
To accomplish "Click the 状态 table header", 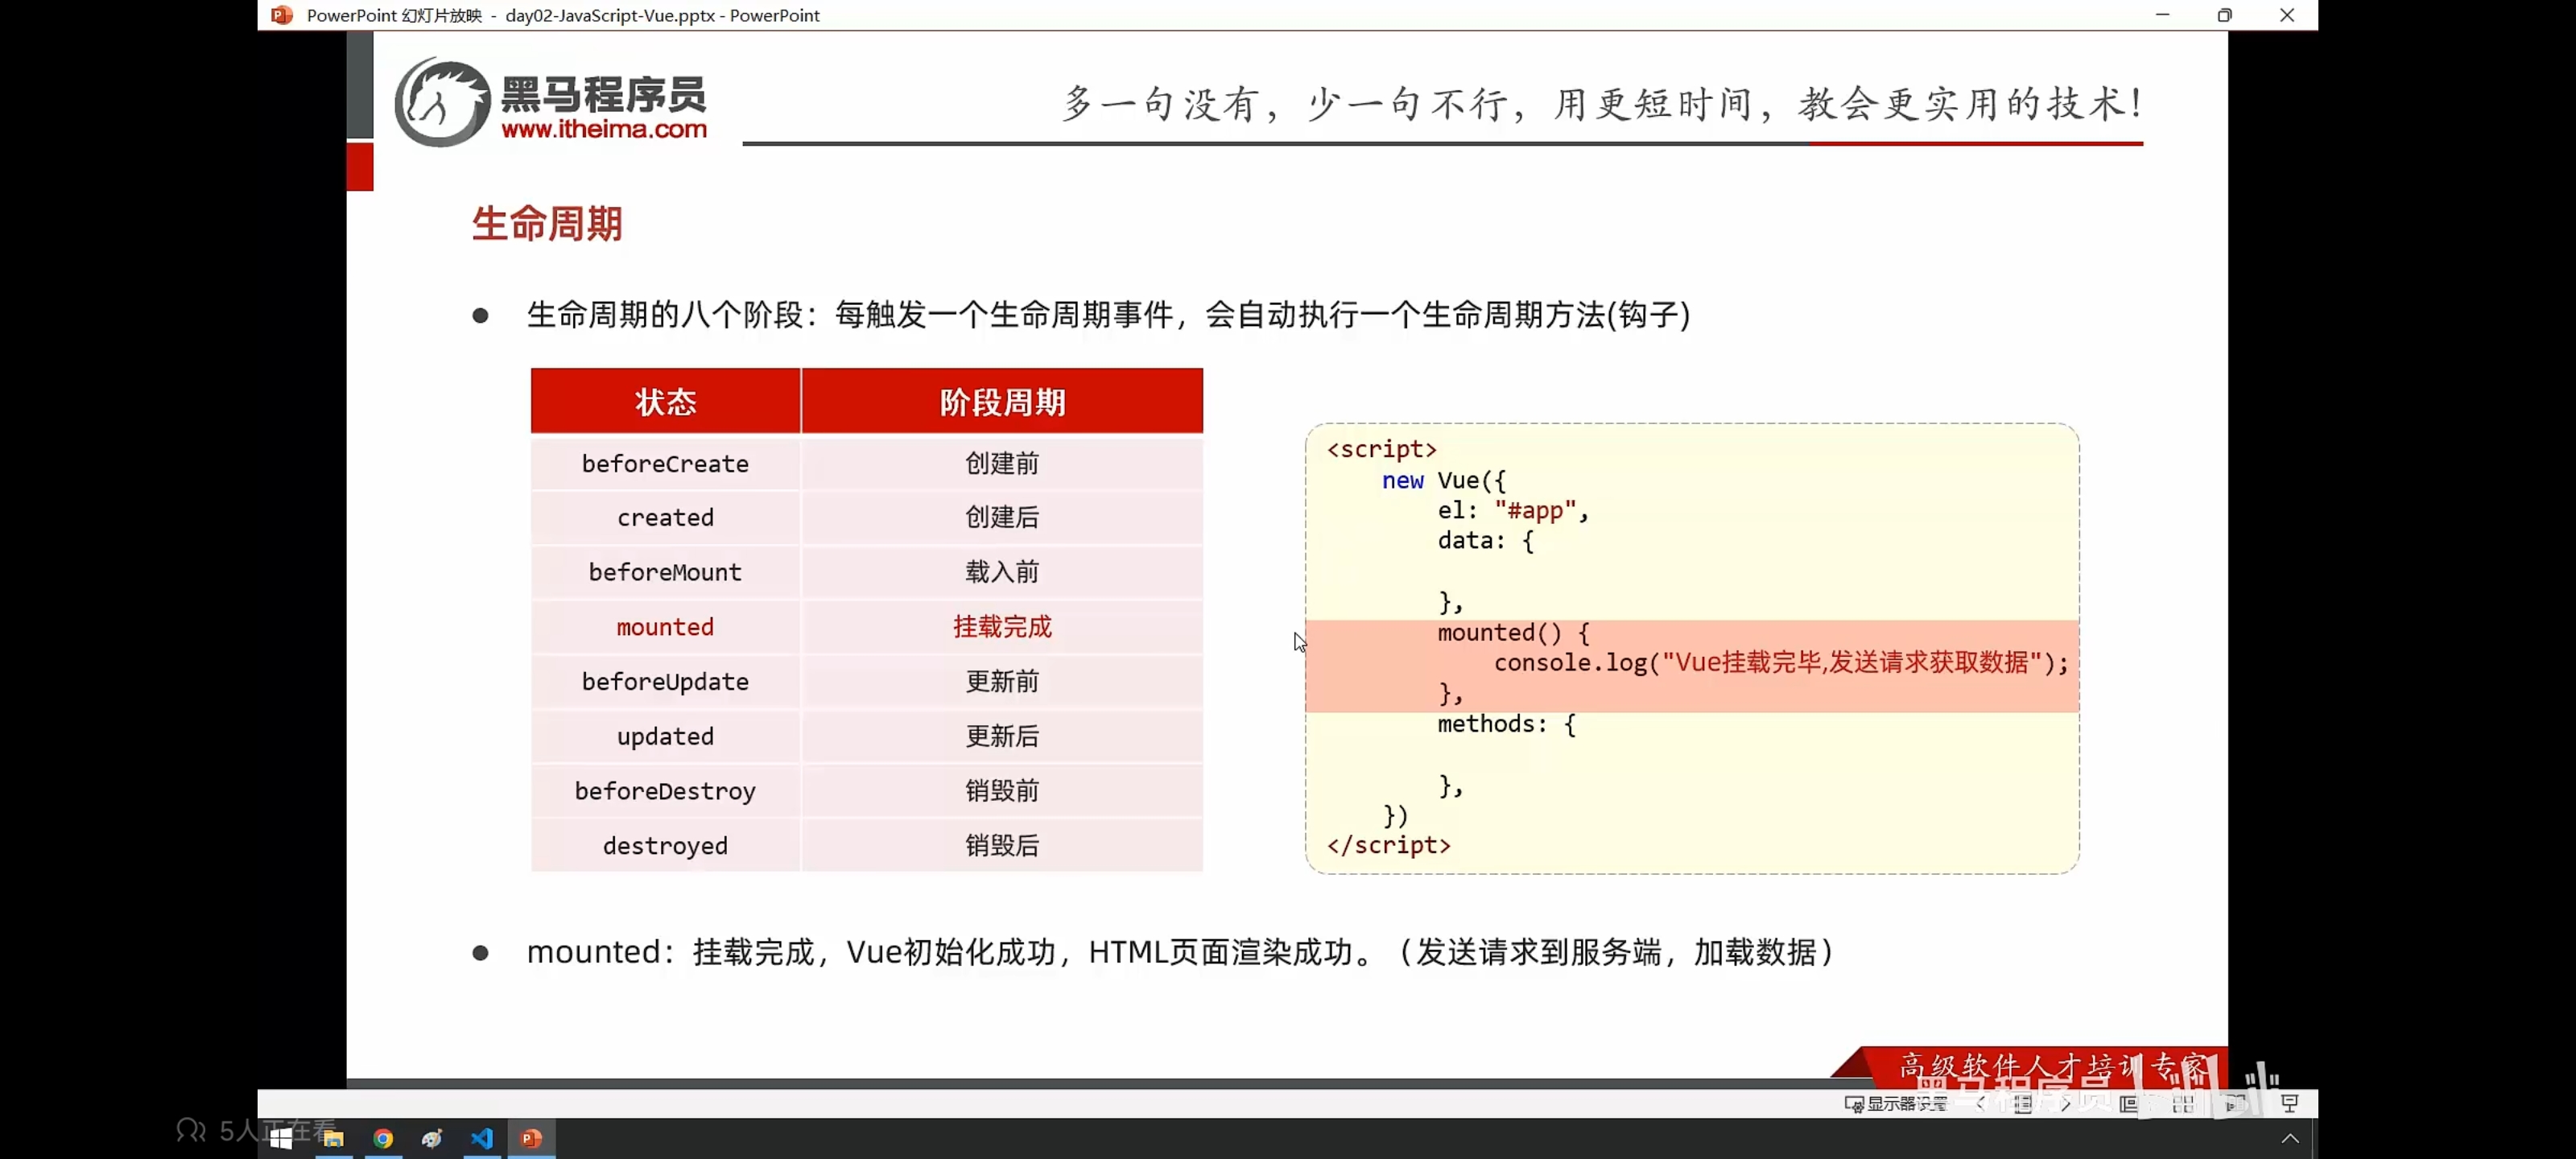I will tap(665, 401).
